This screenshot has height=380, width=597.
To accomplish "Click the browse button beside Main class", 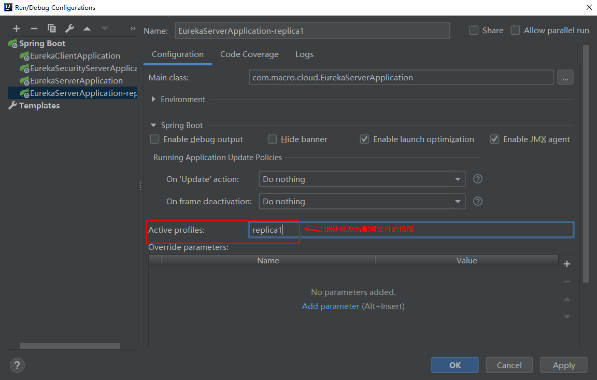I will tap(565, 78).
